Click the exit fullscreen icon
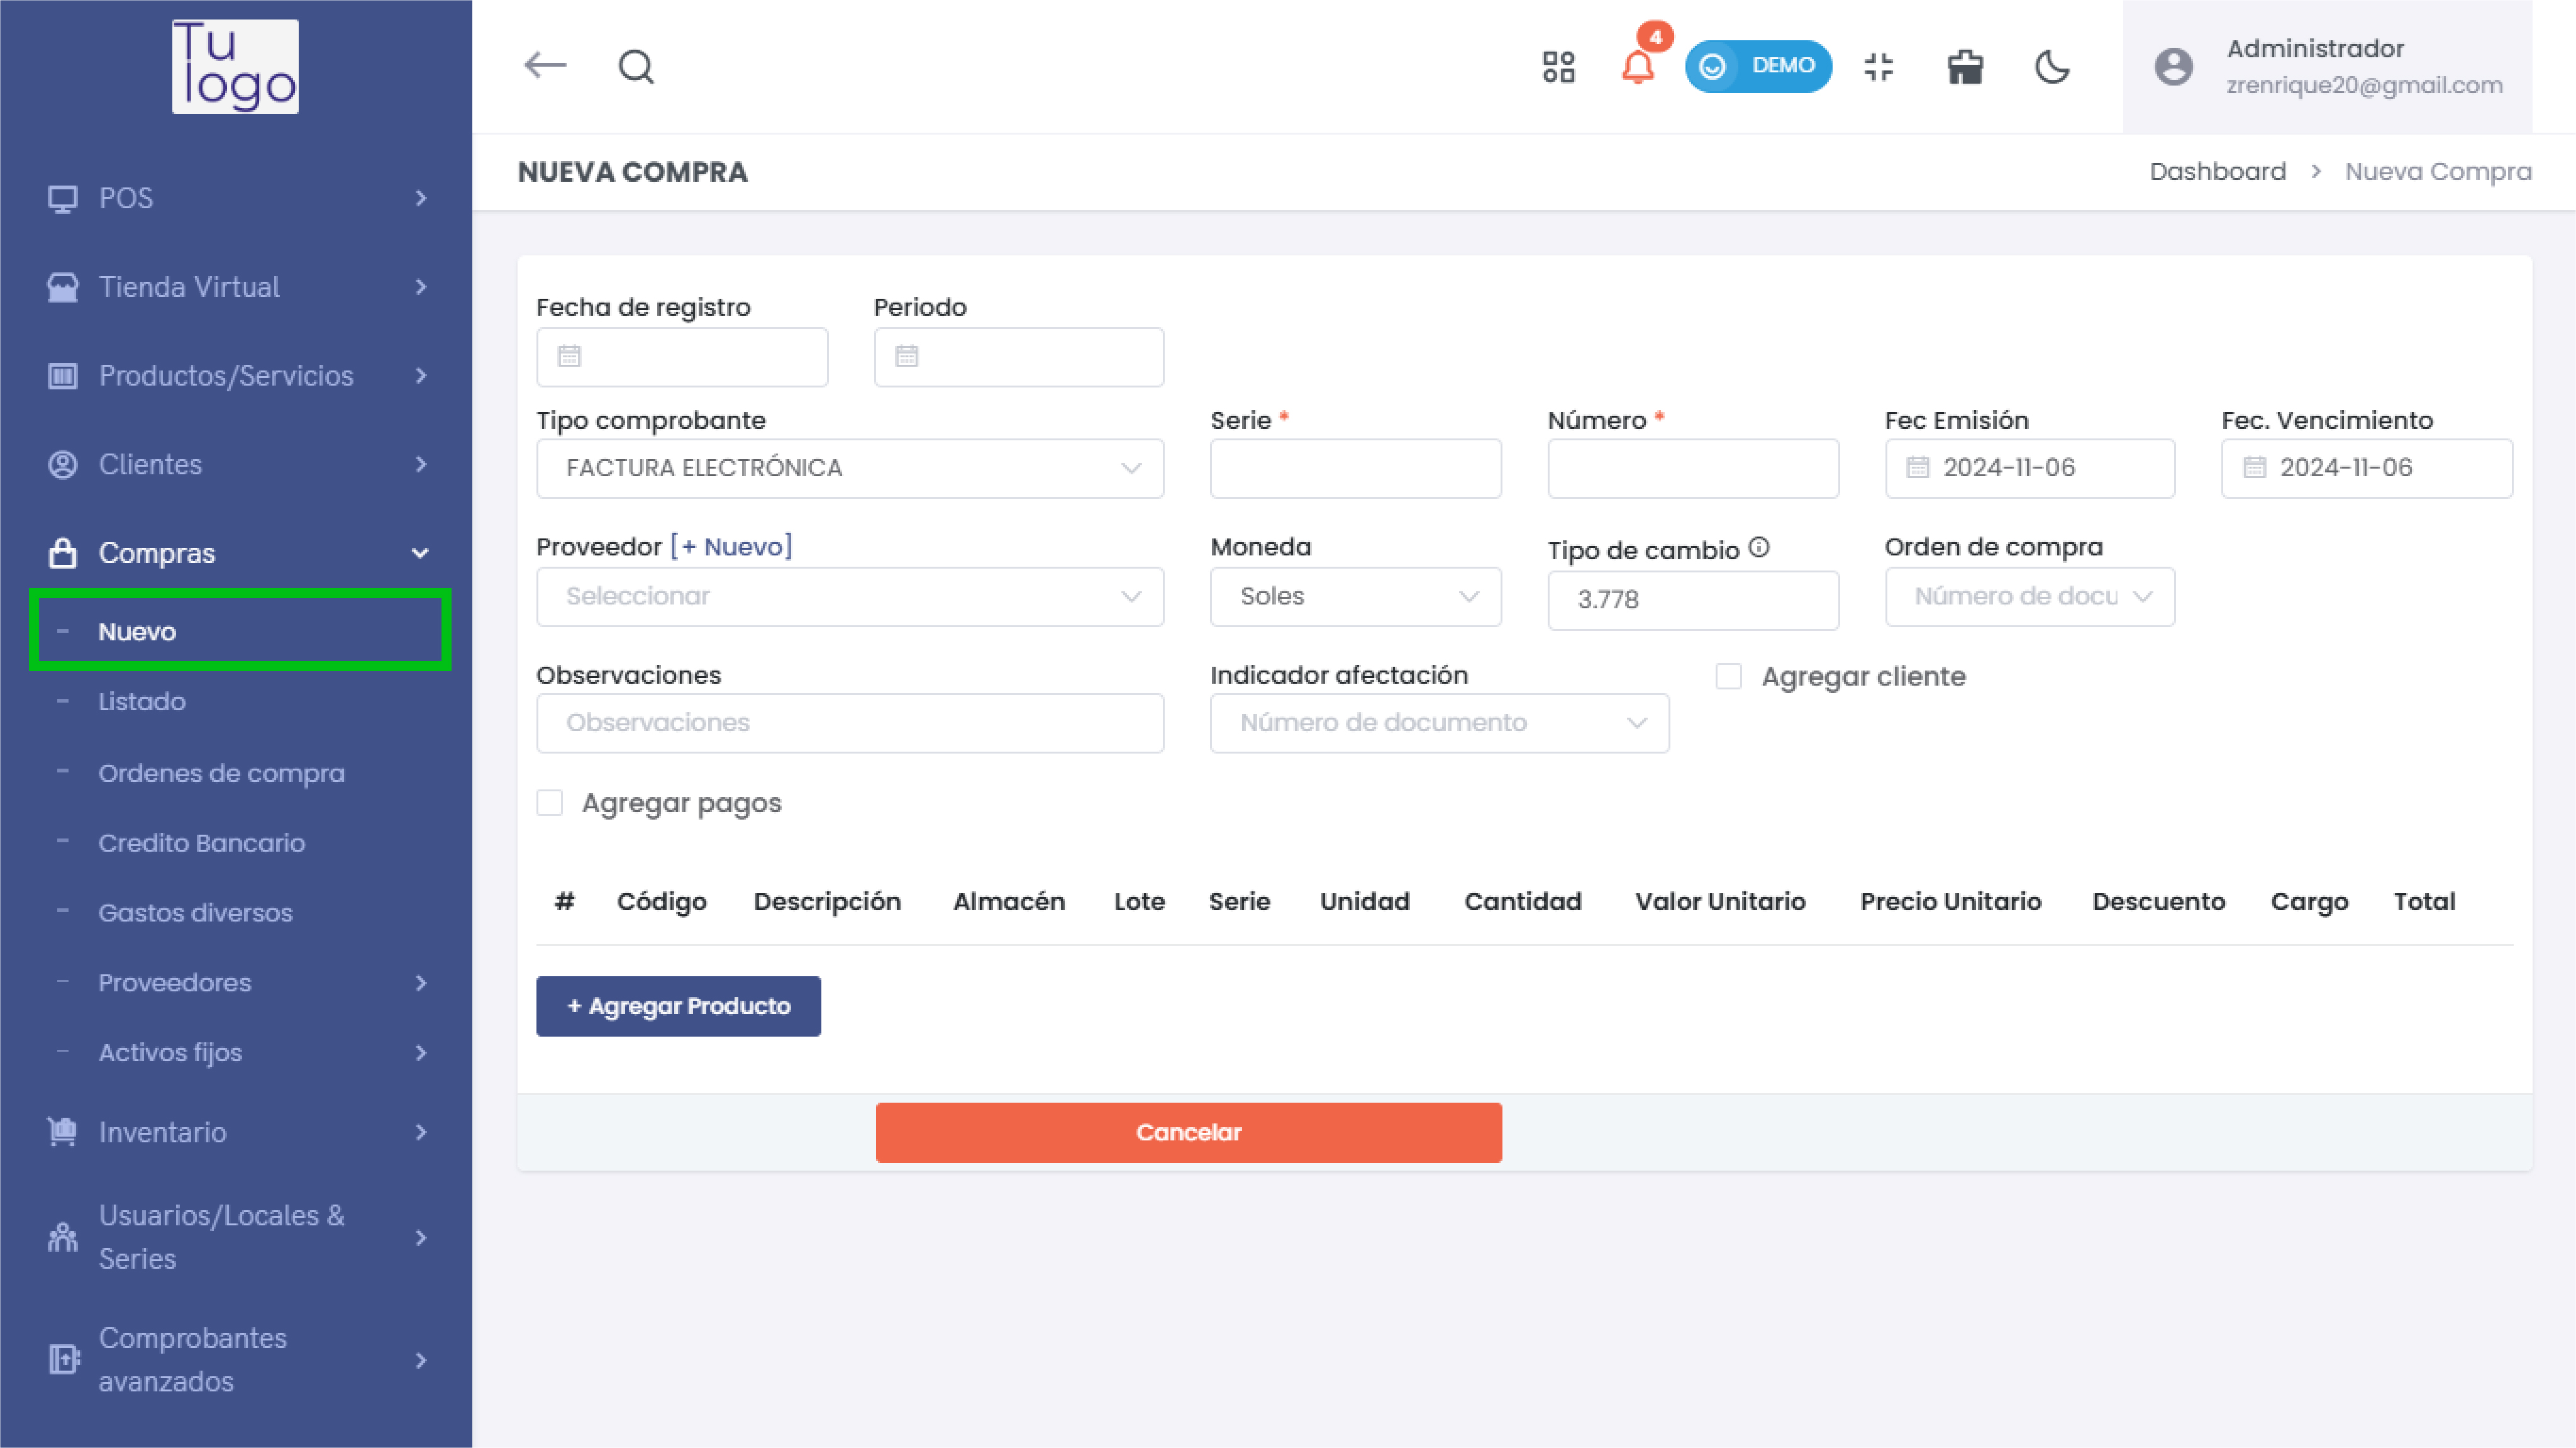The height and width of the screenshot is (1448, 2576). tap(1878, 67)
